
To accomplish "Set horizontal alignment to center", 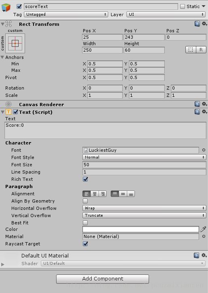I will tap(95, 194).
